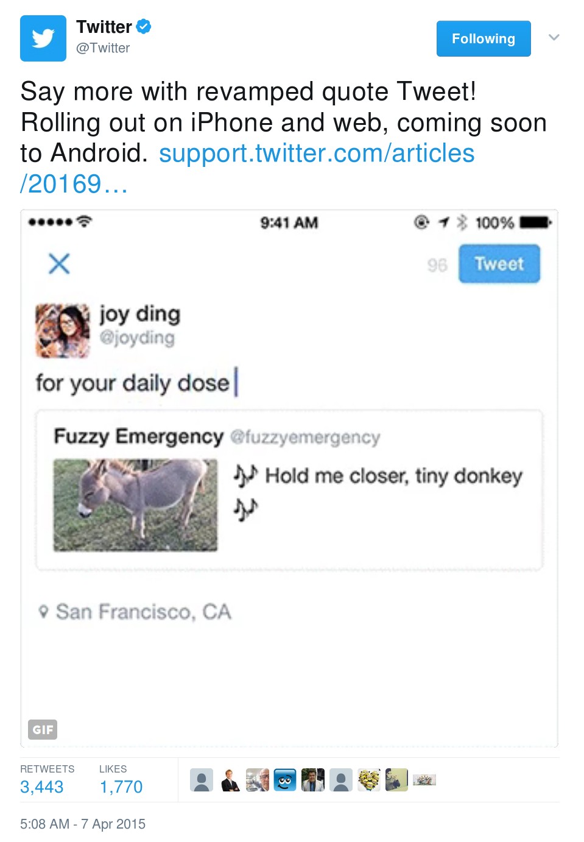Close the compose screen with the X
The height and width of the screenshot is (842, 584).
tap(59, 264)
